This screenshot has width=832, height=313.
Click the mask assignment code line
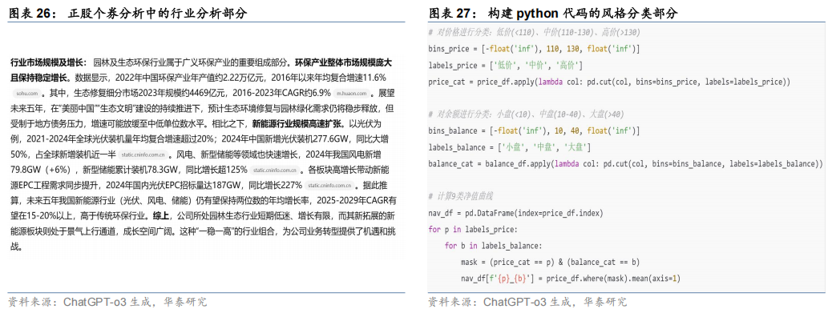[551, 262]
